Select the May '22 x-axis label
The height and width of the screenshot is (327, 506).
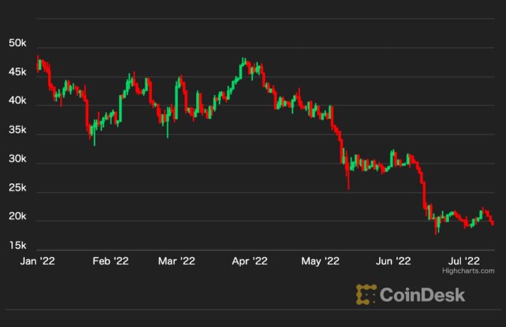[x=320, y=261]
